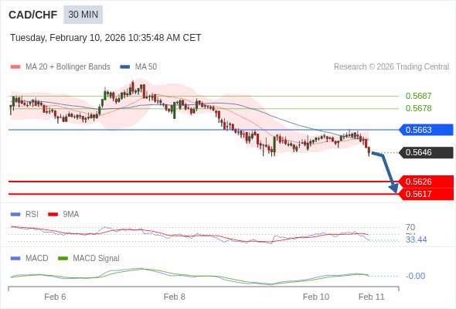Click the MACD value -0.00
Image resolution: width=456 pixels, height=309 pixels.
[415, 276]
